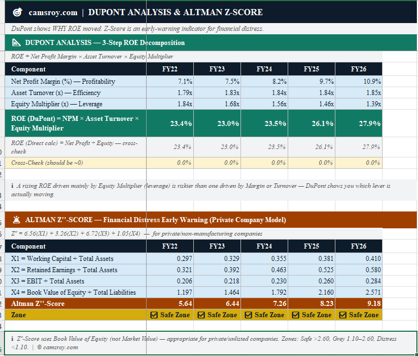This screenshot has width=418, height=356.
Task: Click the DuPont Analysis ruler triangle icon
Action: (16, 43)
